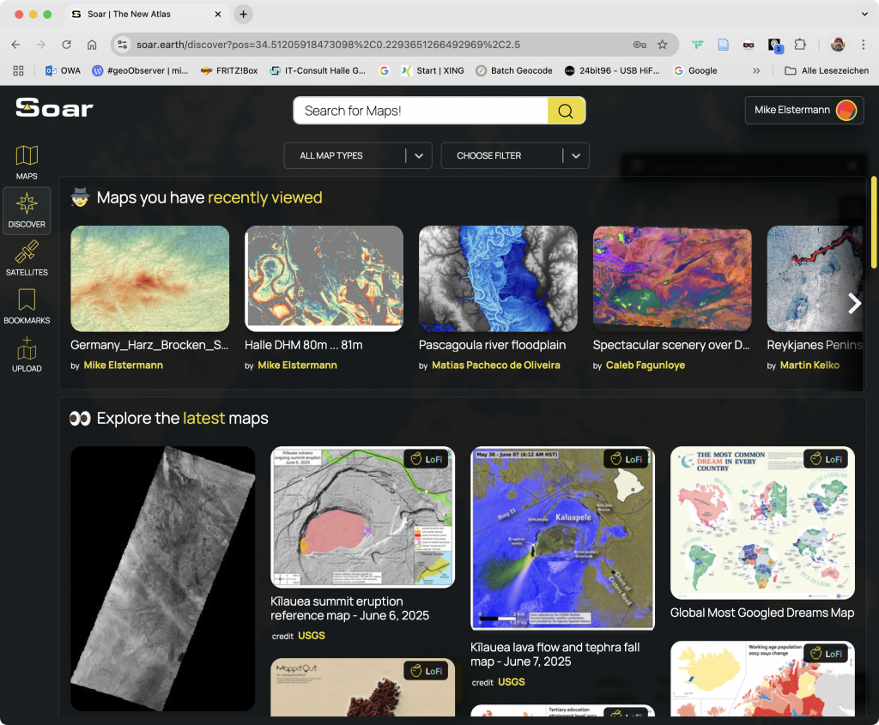Image resolution: width=879 pixels, height=725 pixels.
Task: Click the yellow search magnifier button
Action: [x=566, y=111]
